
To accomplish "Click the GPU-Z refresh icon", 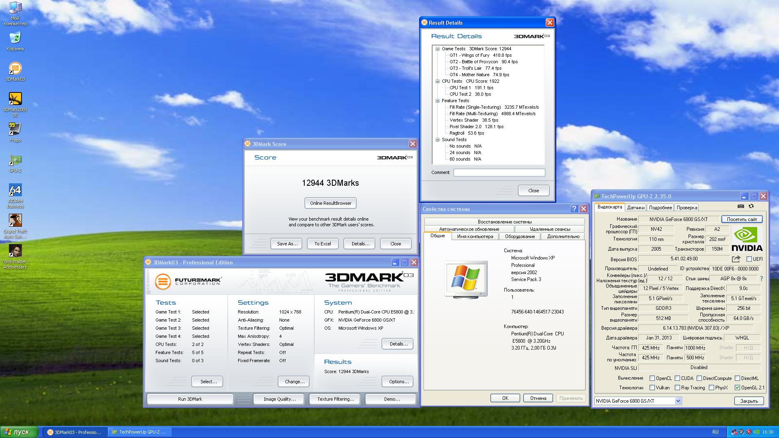I will tap(751, 206).
